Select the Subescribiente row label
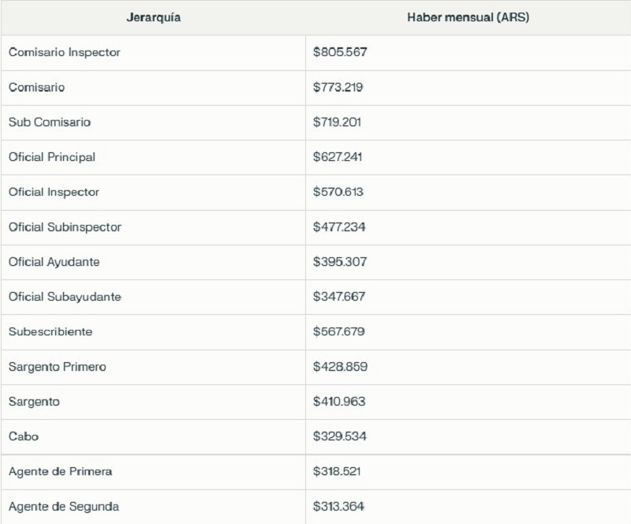The height and width of the screenshot is (524, 631). tap(50, 331)
